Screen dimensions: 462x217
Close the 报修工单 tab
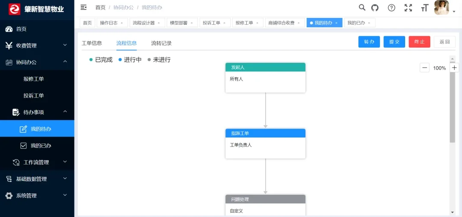tap(257, 23)
